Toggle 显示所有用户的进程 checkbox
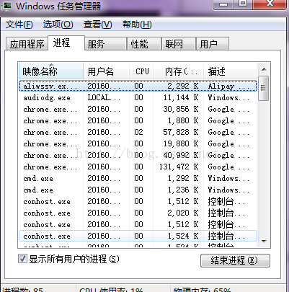Screen dimensions: 289x292 click(x=22, y=259)
